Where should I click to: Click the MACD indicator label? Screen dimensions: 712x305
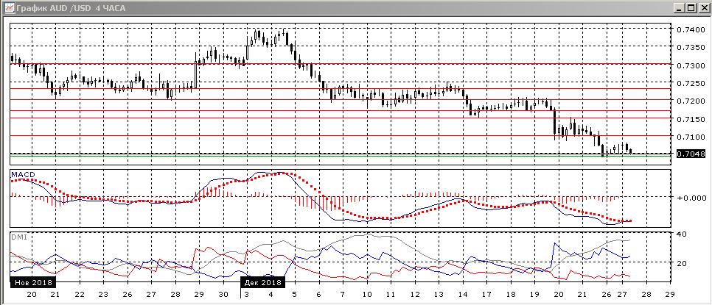22,174
